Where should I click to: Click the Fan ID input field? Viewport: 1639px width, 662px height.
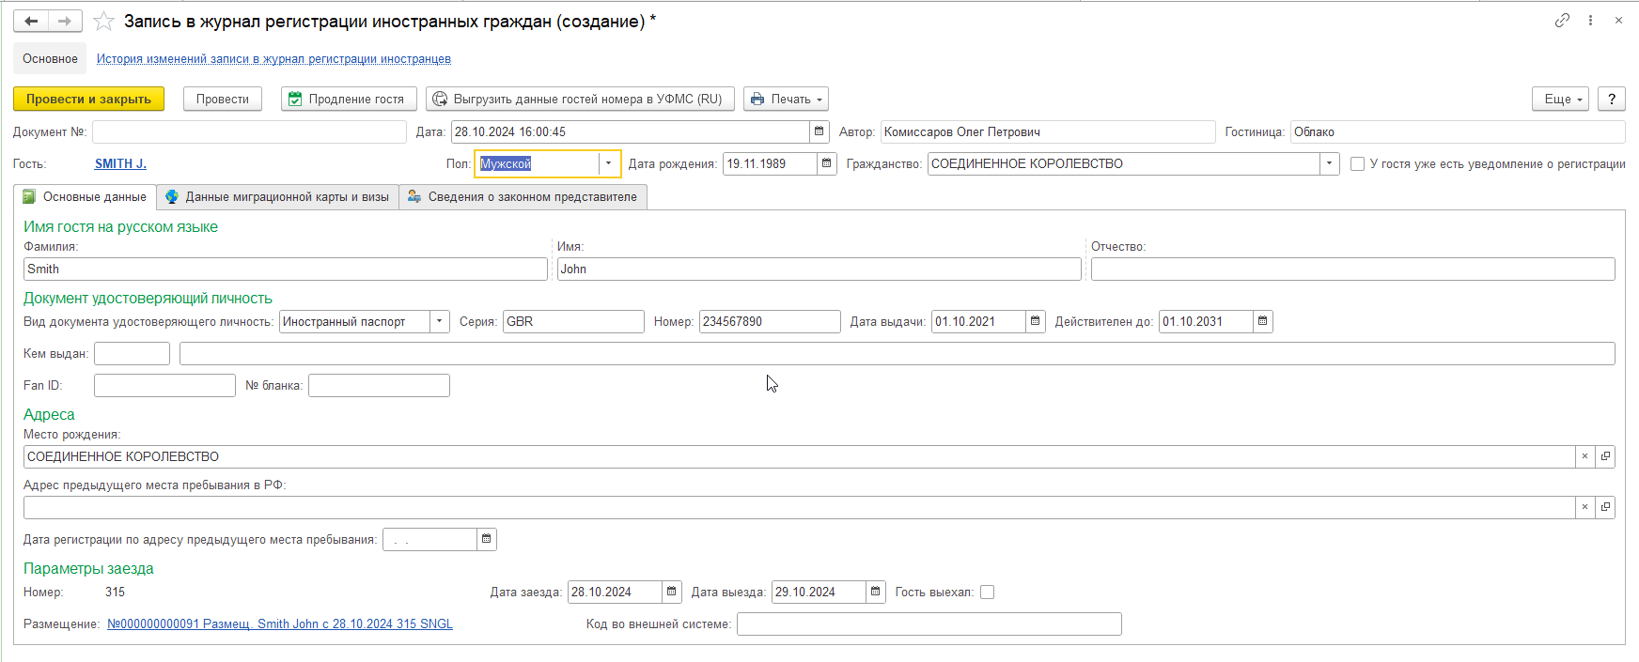164,385
